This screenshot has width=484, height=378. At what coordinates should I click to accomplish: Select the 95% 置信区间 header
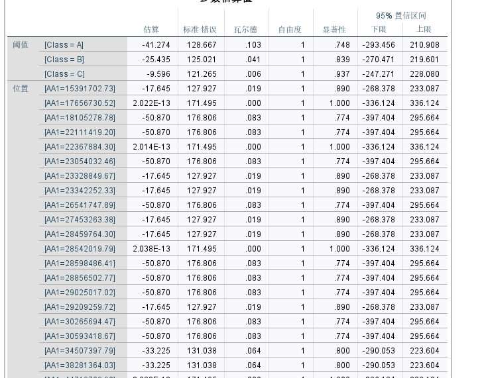(x=401, y=16)
